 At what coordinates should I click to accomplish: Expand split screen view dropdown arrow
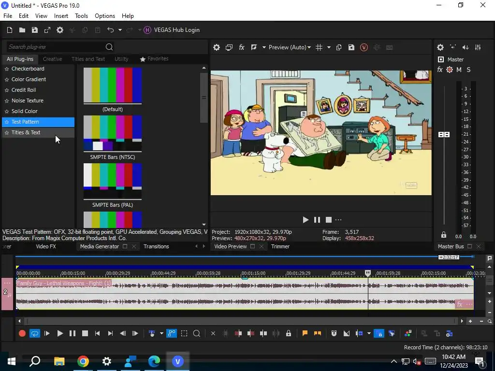[264, 48]
